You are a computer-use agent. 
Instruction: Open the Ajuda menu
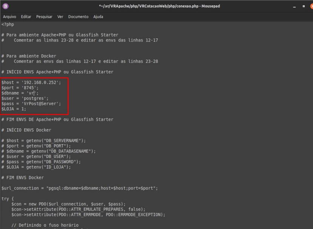coord(98,17)
